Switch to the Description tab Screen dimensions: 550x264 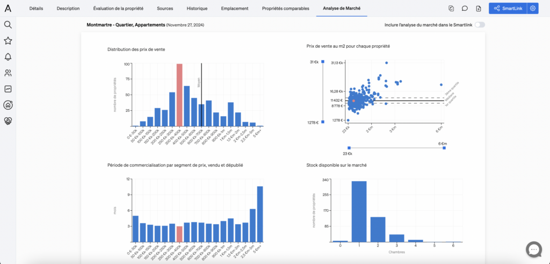click(68, 9)
